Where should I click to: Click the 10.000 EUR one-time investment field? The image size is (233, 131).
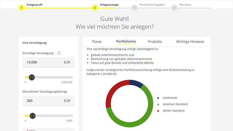[49, 62]
